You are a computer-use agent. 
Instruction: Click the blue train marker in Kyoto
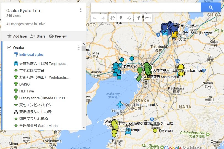[x=165, y=33]
